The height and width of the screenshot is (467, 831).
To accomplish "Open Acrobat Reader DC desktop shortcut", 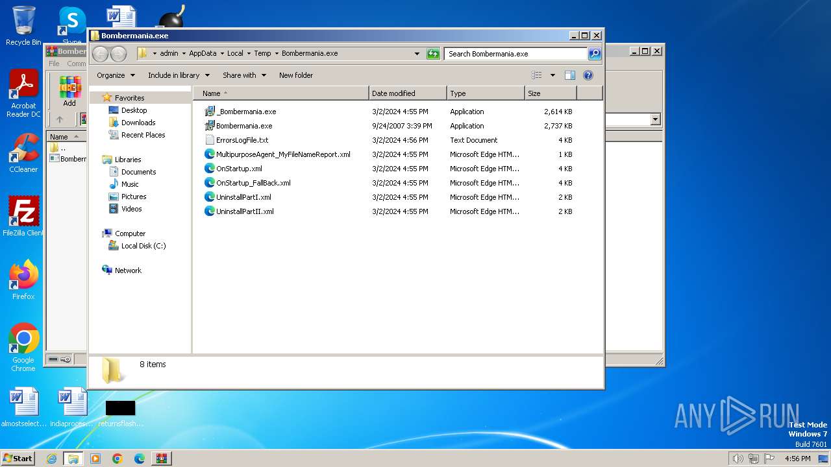I will (x=23, y=93).
